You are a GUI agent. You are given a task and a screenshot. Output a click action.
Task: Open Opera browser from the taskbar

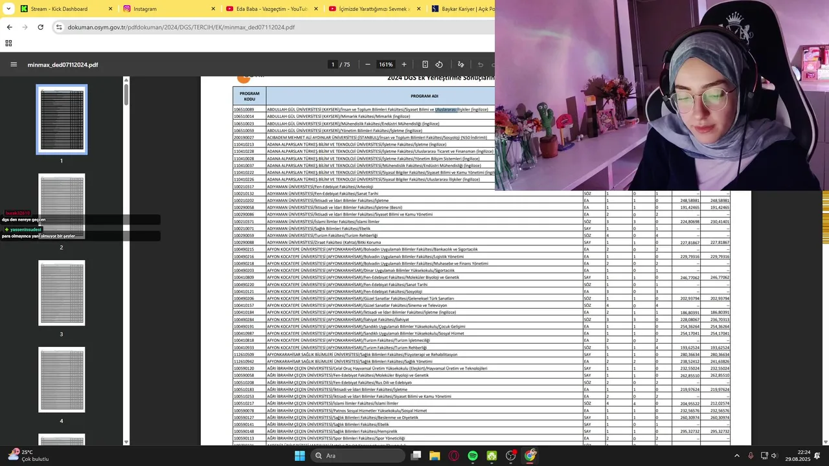pos(453,456)
